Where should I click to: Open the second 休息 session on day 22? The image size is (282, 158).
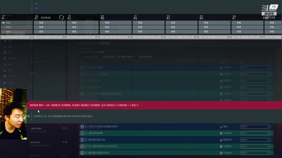point(181,27)
